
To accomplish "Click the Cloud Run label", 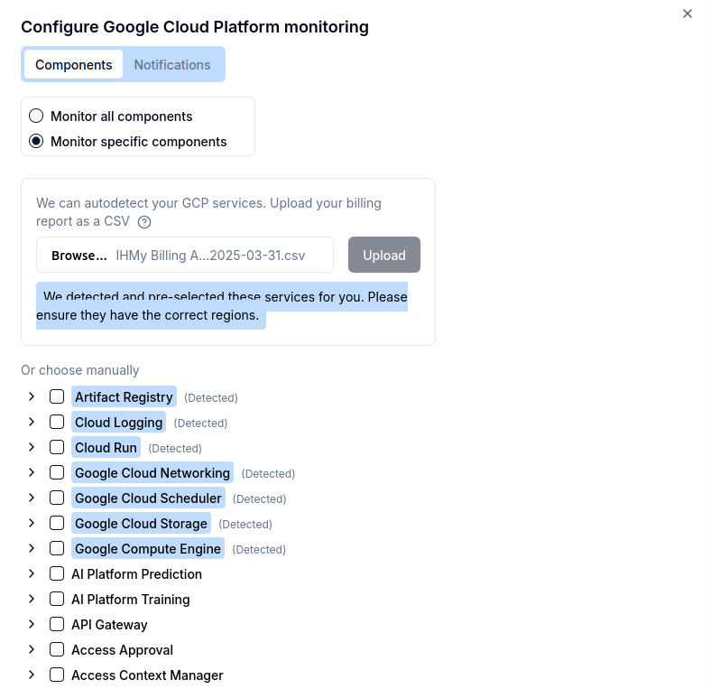I will (106, 448).
